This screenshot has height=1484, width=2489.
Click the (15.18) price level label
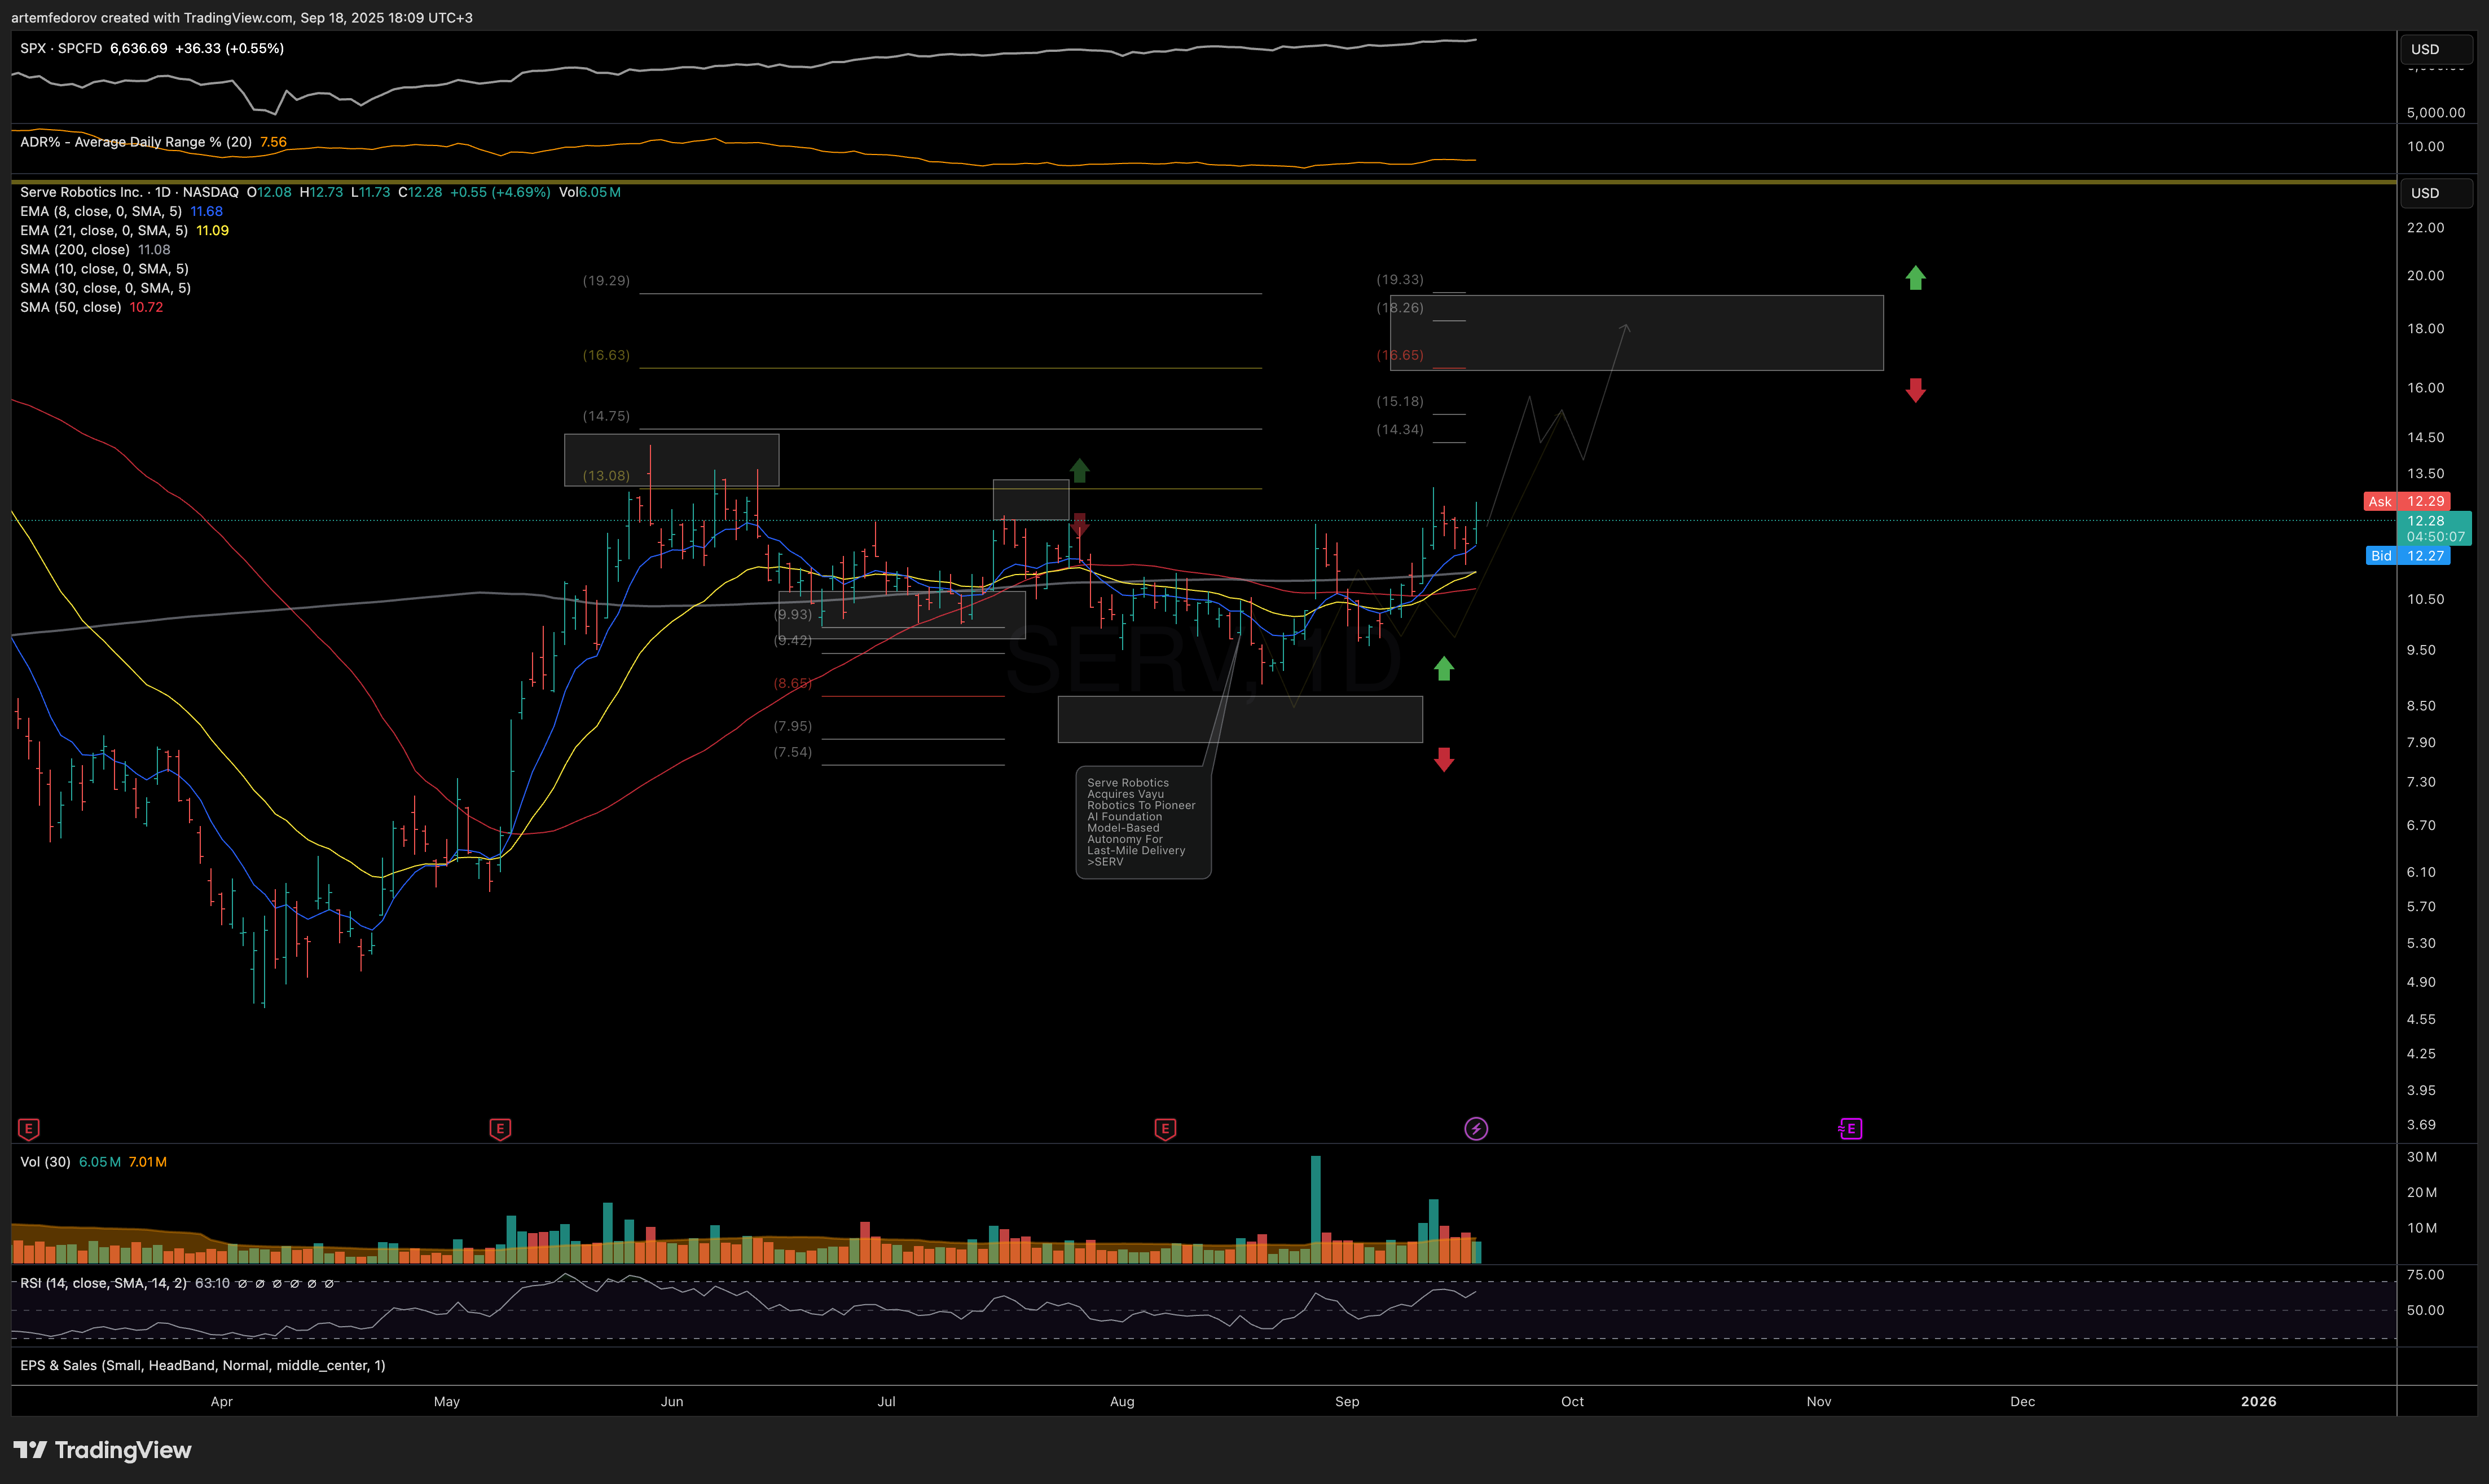pos(1400,401)
